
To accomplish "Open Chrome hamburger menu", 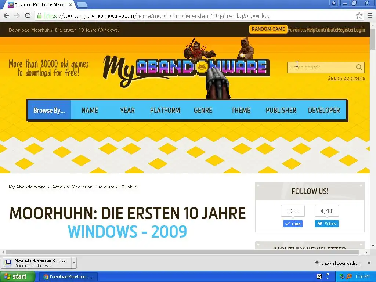I will point(370,16).
